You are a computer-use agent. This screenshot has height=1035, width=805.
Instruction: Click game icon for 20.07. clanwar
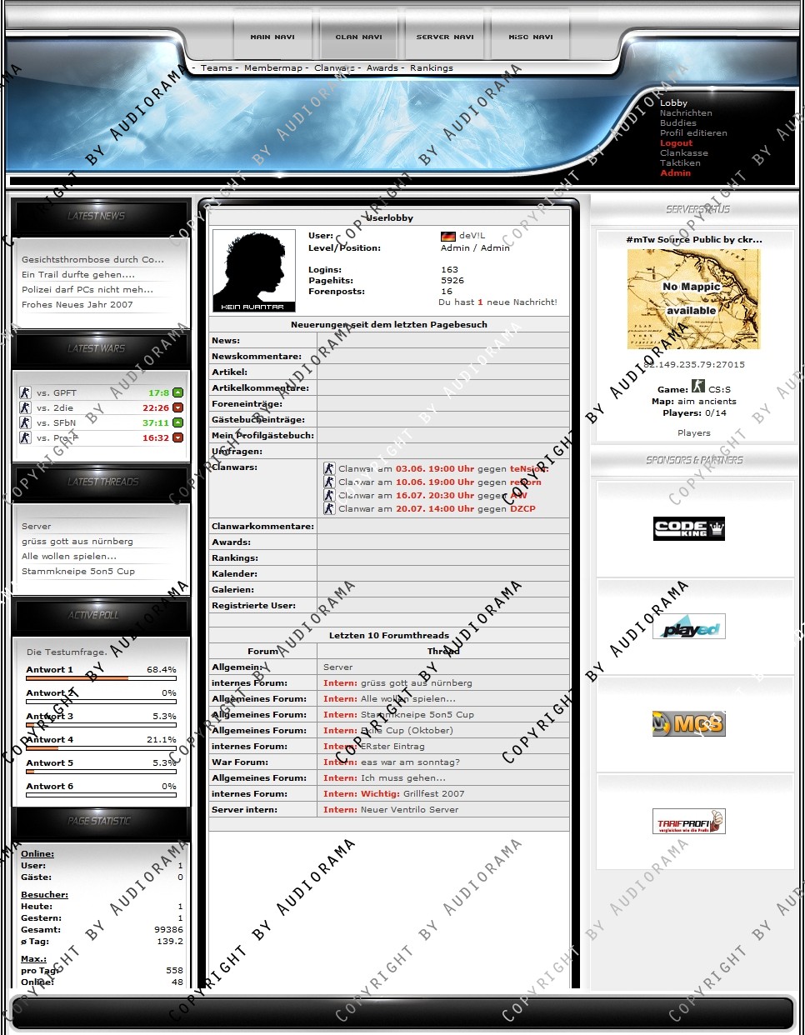[329, 508]
